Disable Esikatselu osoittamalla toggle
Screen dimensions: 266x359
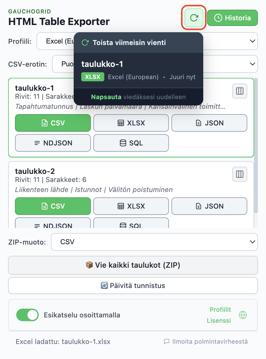(27, 315)
